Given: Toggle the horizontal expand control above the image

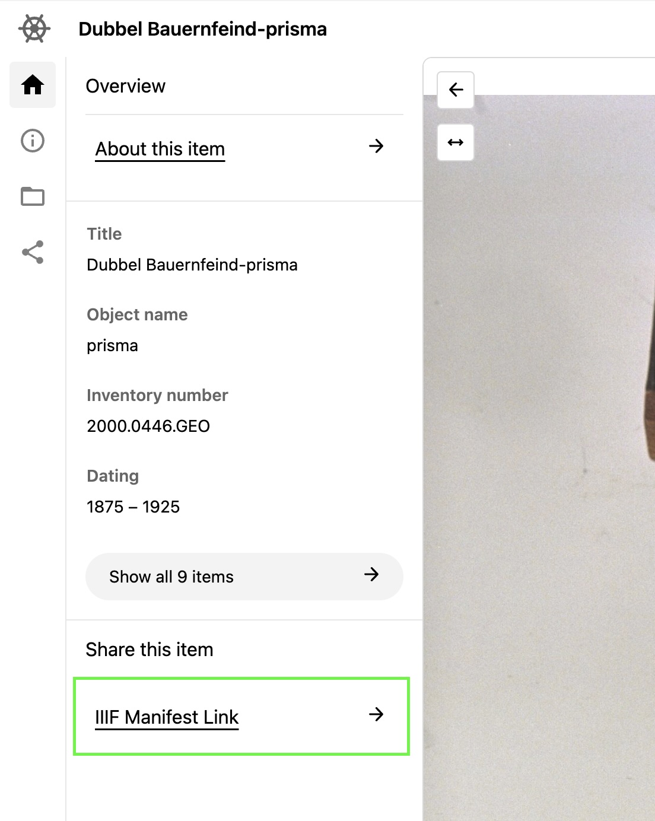Looking at the screenshot, I should [x=455, y=142].
